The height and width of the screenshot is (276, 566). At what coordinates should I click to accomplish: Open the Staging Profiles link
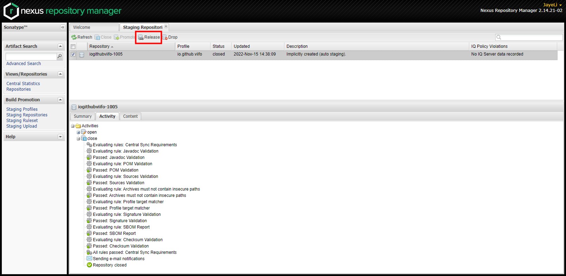tap(22, 109)
